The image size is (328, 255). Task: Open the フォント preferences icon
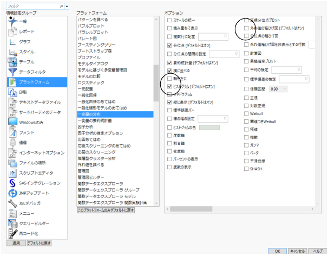pos(13,132)
